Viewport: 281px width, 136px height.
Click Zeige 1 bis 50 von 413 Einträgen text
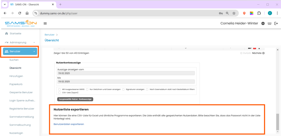[71, 53]
